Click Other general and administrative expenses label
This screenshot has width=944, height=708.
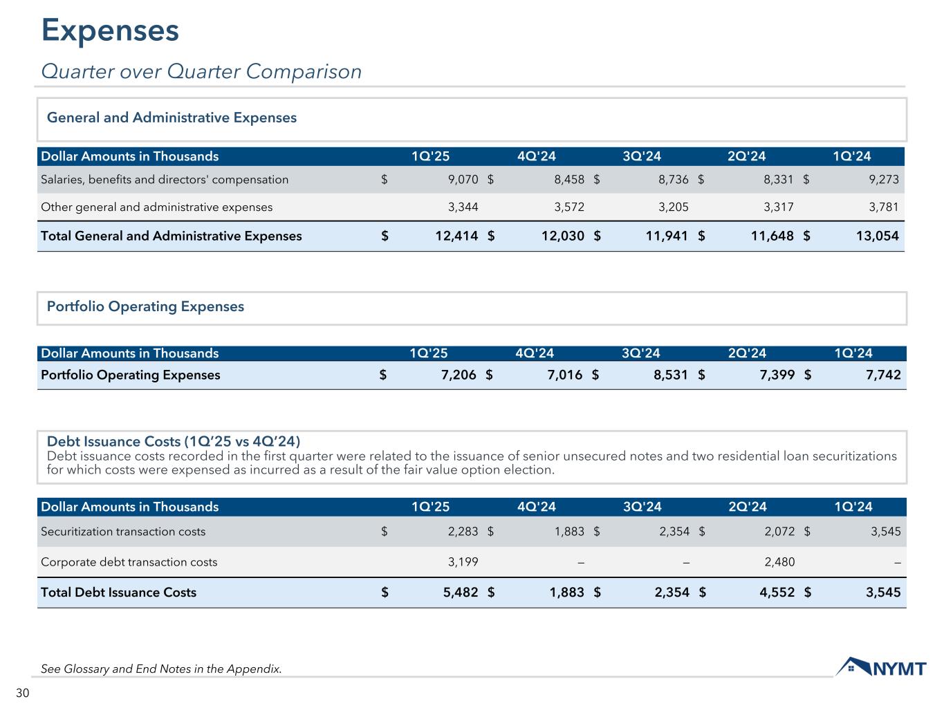[156, 207]
